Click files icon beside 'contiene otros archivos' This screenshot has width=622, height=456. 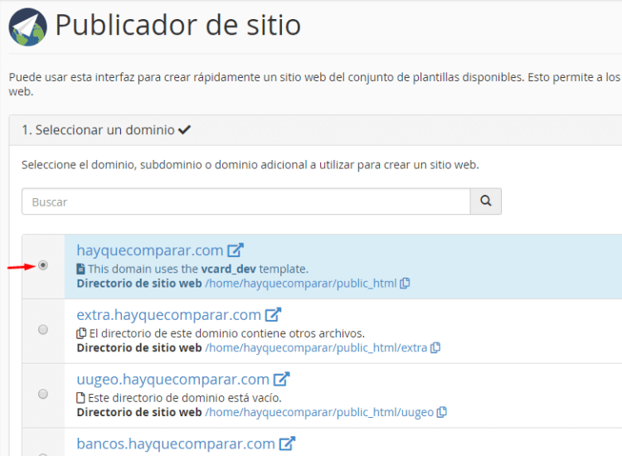tap(81, 333)
